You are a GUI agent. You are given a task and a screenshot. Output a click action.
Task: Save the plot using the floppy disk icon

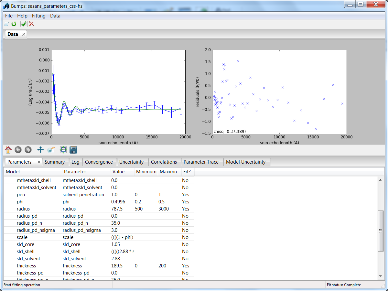click(73, 150)
